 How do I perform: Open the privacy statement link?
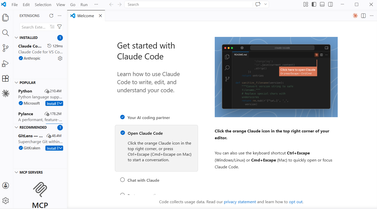(x=240, y=202)
